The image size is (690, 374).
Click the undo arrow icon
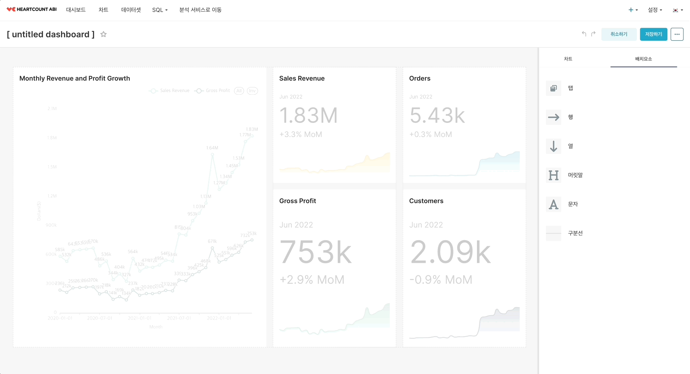pyautogui.click(x=584, y=34)
